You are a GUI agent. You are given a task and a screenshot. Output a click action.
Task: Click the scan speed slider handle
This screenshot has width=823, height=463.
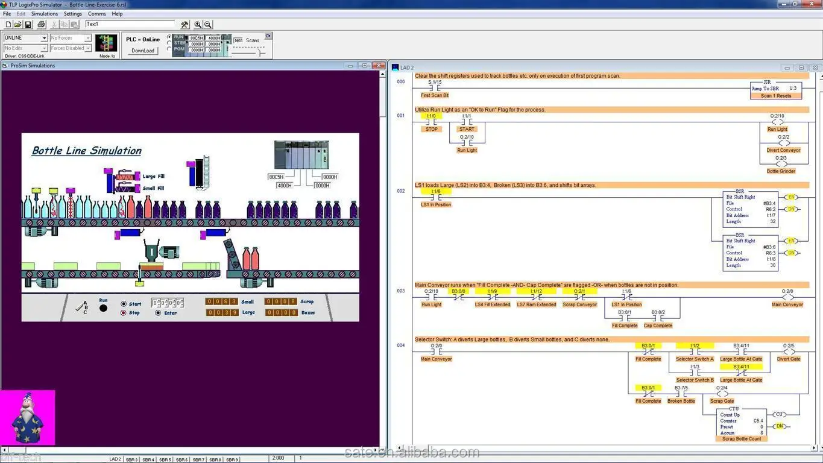click(x=260, y=52)
